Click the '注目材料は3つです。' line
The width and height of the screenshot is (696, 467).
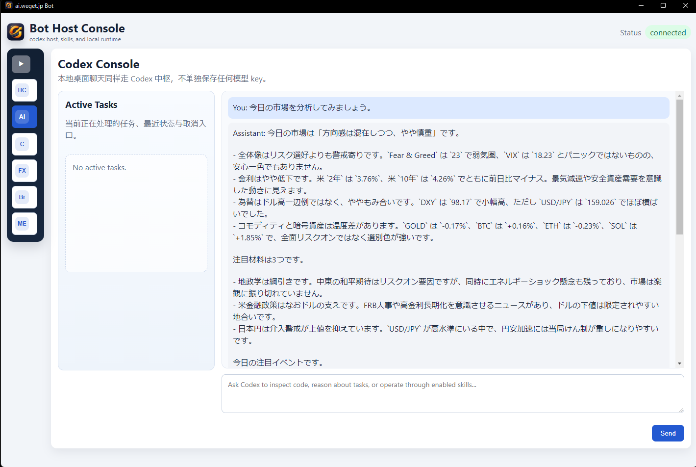[x=268, y=259]
